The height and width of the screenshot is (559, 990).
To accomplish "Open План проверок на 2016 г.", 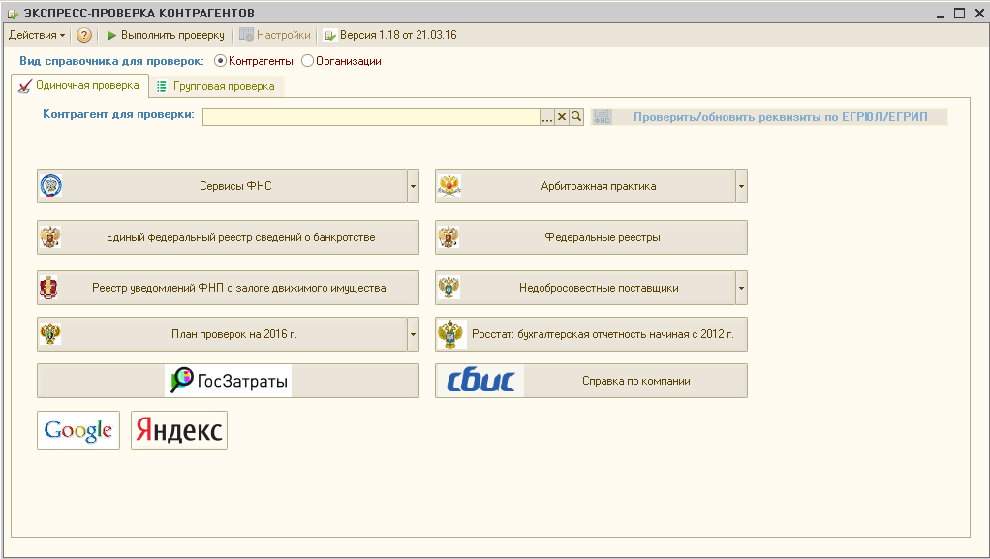I will pyautogui.click(x=222, y=334).
